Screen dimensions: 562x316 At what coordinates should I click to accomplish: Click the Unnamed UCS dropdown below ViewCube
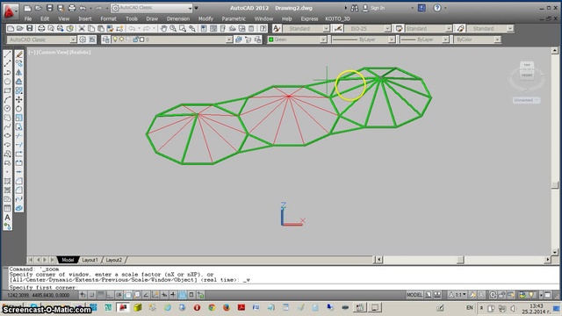tap(526, 100)
